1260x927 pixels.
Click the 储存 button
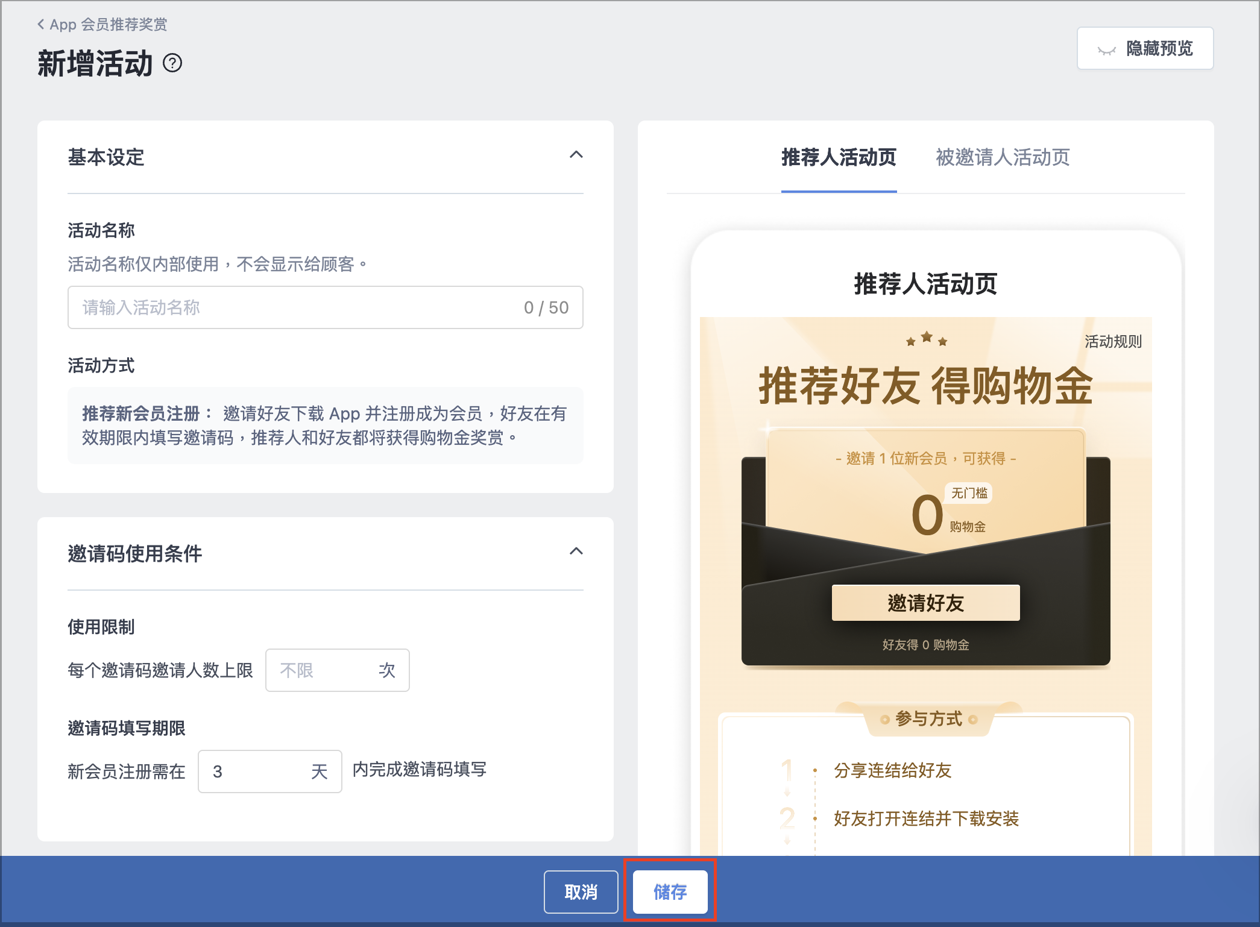click(670, 892)
